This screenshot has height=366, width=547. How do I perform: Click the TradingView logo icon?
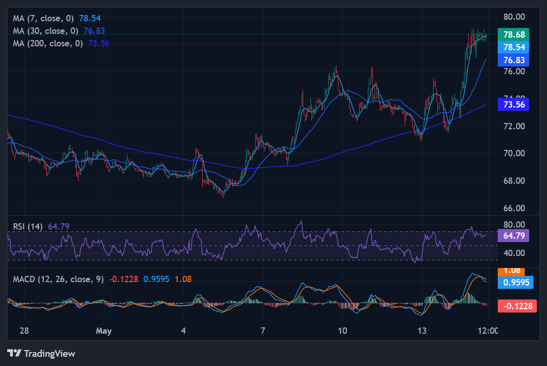pos(14,353)
